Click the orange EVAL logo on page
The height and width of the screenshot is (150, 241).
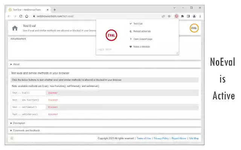click(194, 28)
